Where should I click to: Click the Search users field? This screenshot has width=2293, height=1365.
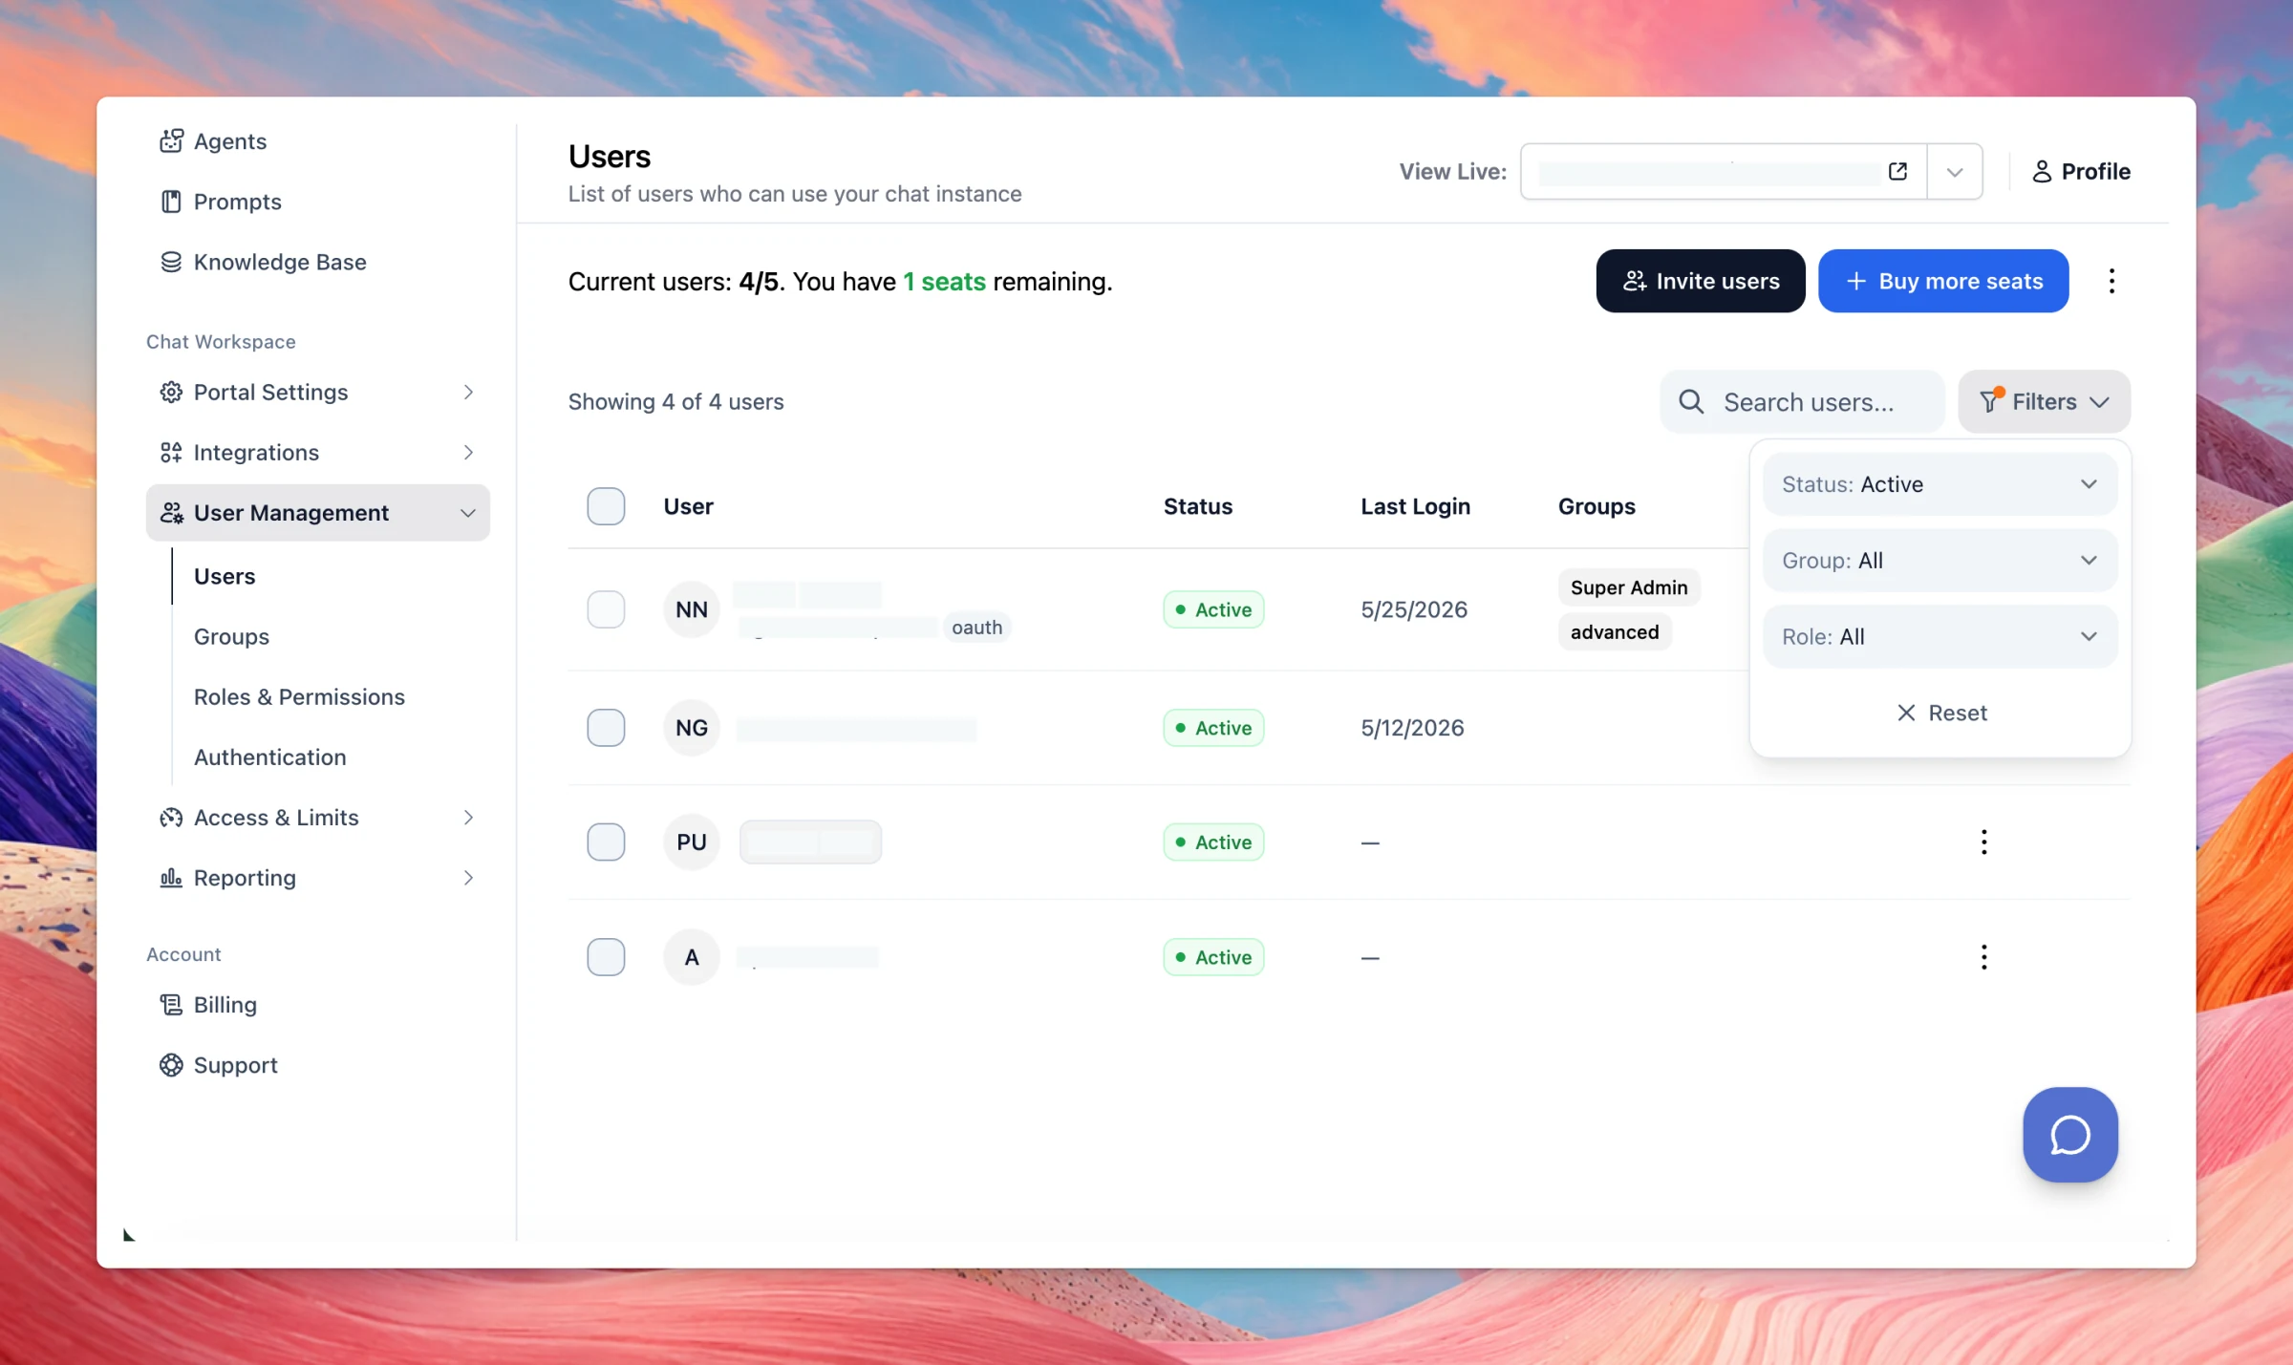tap(1802, 402)
